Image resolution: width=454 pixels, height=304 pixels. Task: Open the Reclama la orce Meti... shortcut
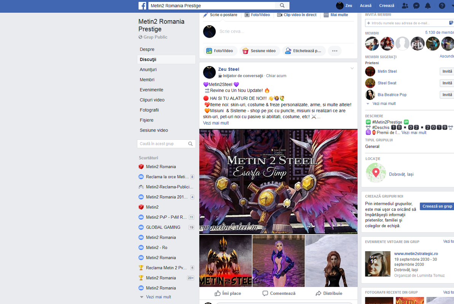(167, 177)
